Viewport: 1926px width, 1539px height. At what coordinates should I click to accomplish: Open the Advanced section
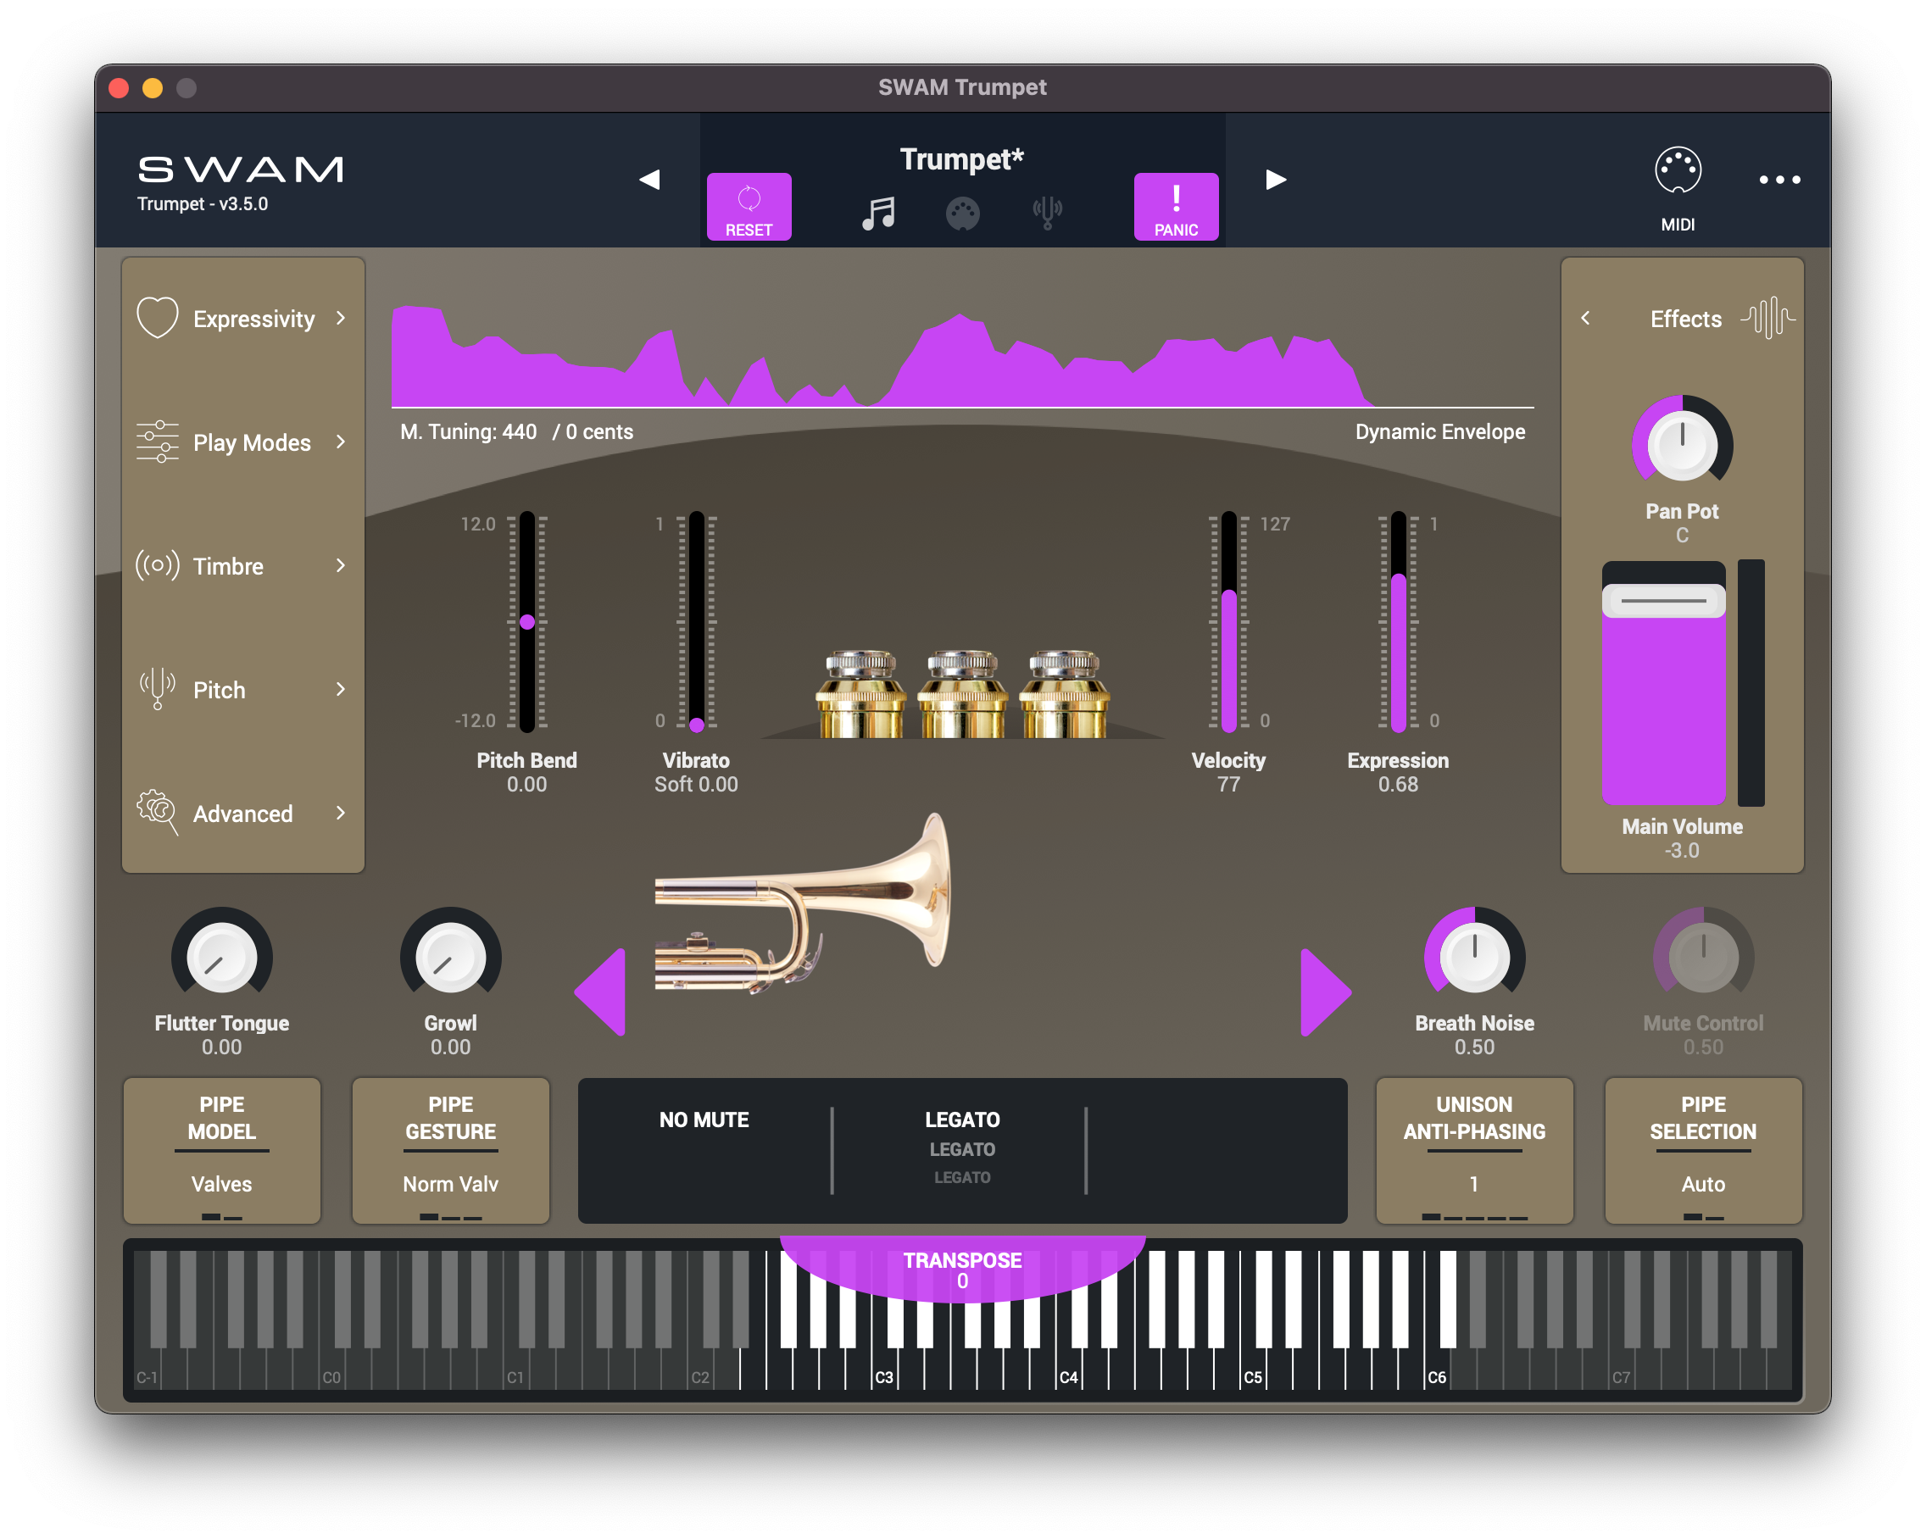tap(243, 814)
